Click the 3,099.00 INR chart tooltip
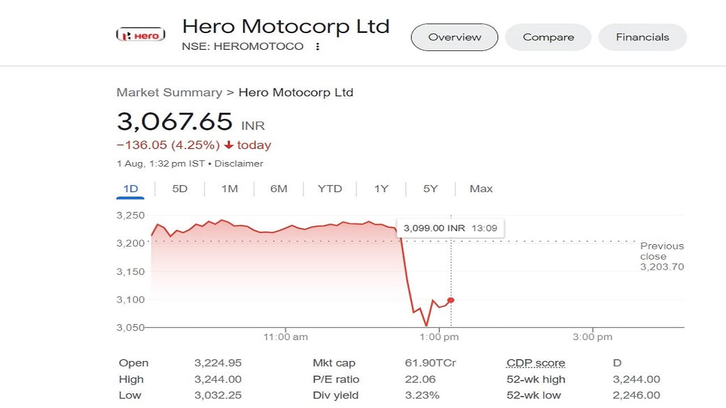 pos(450,228)
